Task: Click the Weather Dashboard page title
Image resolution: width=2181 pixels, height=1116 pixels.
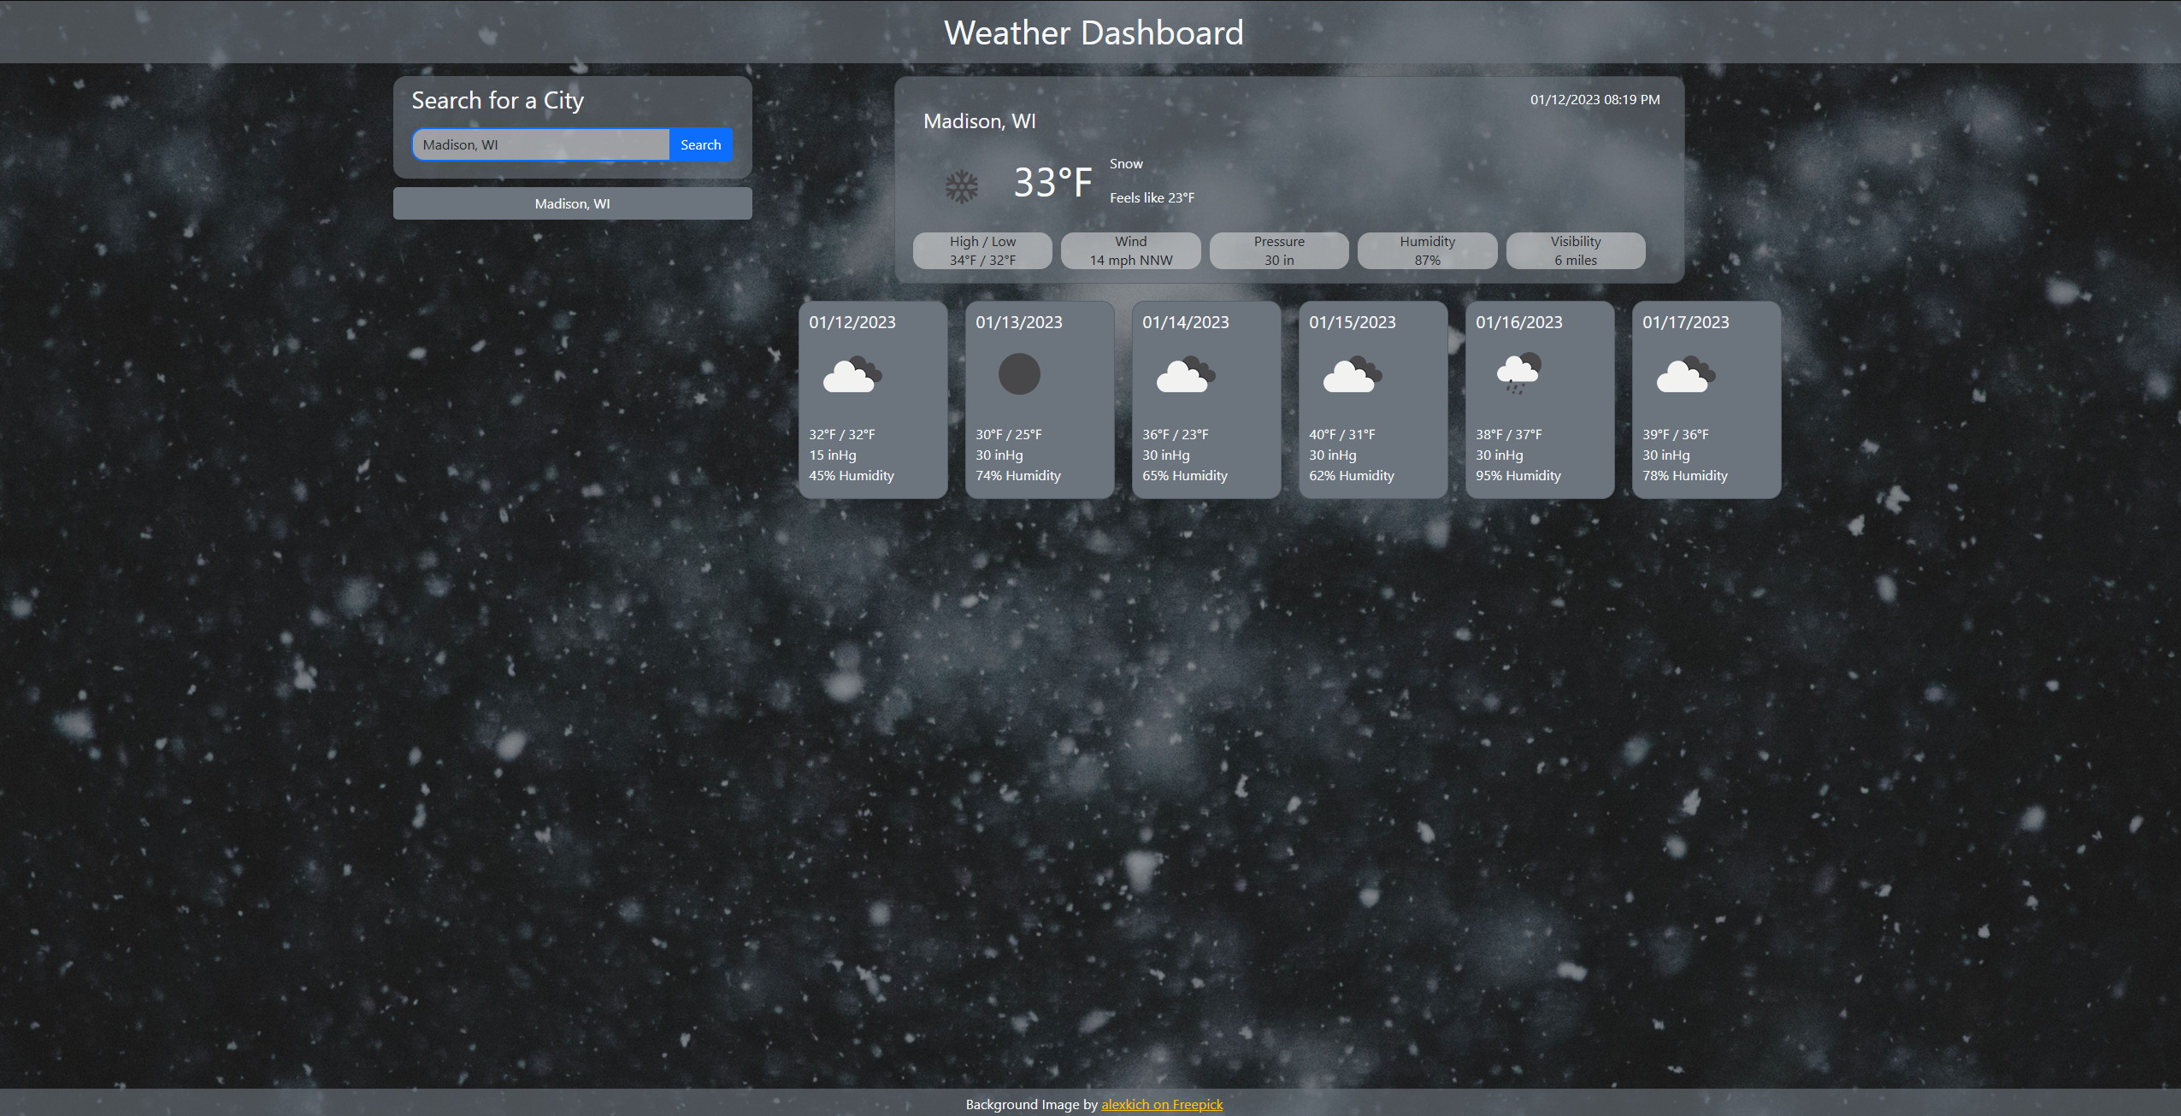Action: click(1093, 32)
